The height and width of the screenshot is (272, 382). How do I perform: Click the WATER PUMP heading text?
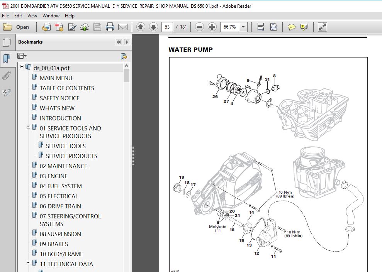pos(190,50)
